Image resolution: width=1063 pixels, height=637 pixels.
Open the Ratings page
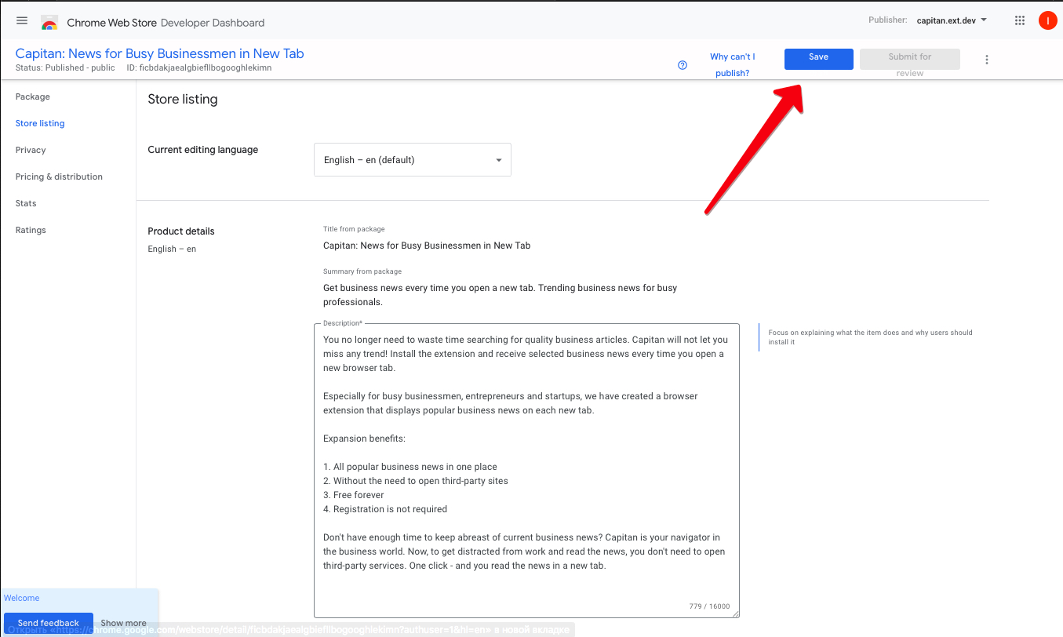(x=31, y=231)
